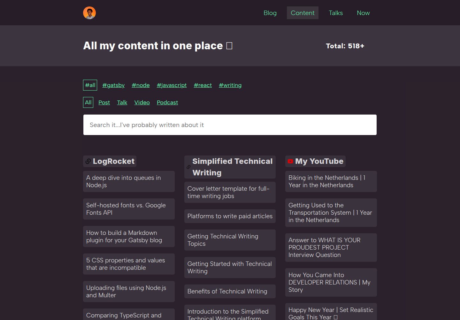This screenshot has width=460, height=320.
Task: Open Self-hosted fonts vs. Google Fonts API
Action: (129, 209)
